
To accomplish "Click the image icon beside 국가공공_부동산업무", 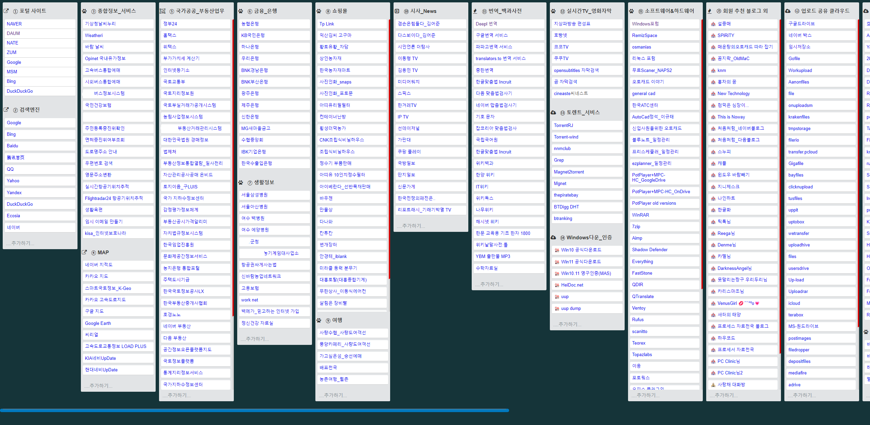I will [162, 11].
